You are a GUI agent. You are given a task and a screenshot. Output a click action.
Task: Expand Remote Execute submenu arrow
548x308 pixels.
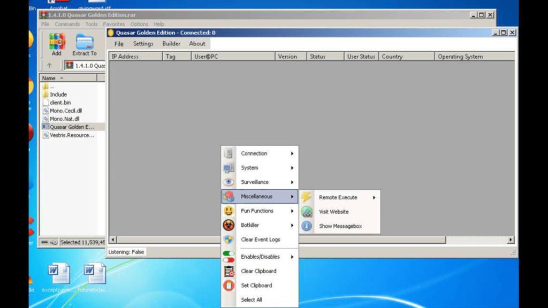(374, 197)
